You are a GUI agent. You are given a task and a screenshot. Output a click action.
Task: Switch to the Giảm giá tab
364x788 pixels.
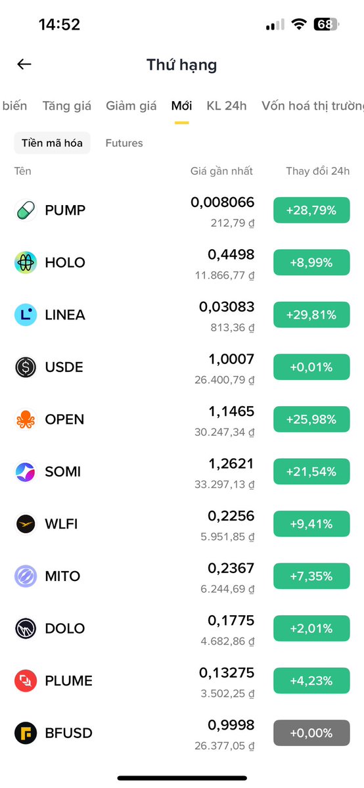(x=131, y=106)
